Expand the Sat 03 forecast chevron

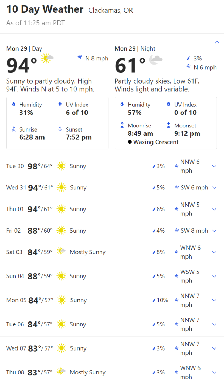215,252
